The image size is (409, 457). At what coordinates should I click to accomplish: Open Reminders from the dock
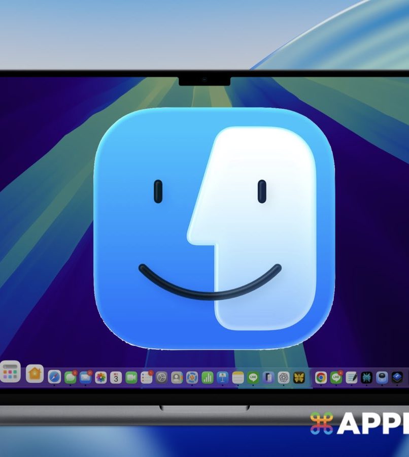point(147,377)
